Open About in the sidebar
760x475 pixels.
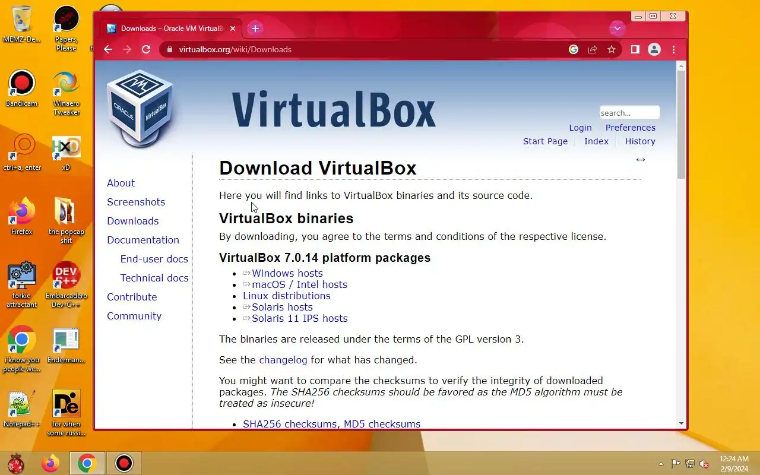[x=121, y=183]
